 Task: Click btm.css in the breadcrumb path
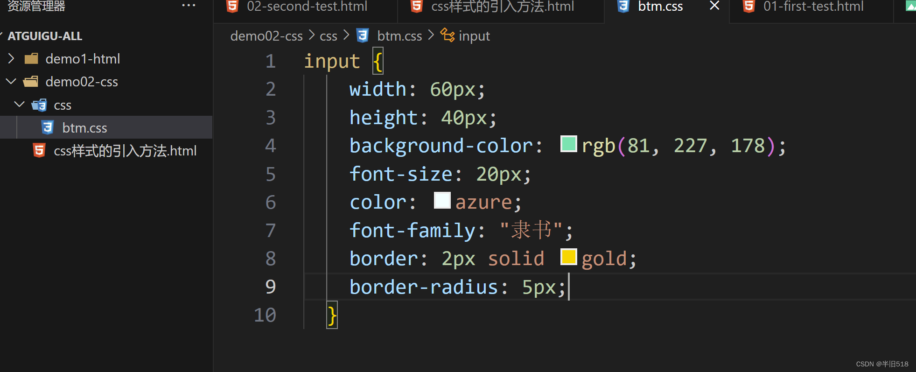[x=399, y=36]
